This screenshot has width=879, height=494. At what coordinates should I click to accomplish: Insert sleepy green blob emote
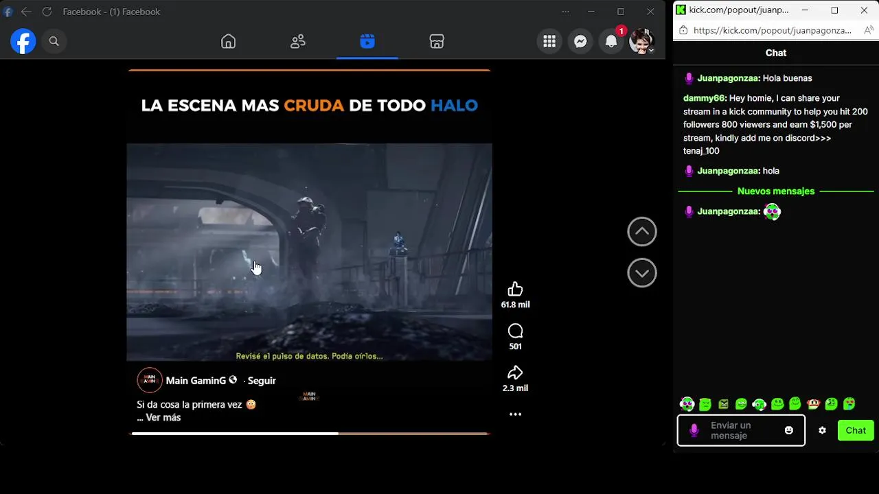point(705,404)
